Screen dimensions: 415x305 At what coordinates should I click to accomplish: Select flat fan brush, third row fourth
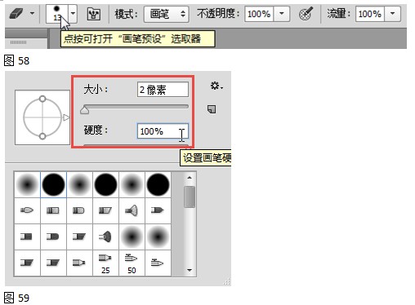click(105, 236)
